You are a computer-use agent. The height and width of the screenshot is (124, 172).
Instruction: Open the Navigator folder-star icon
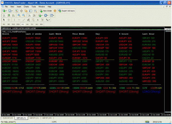(26, 11)
